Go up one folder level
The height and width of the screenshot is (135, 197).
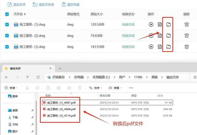click(28, 77)
